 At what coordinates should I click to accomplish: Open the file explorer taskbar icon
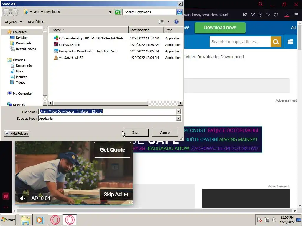[26, 220]
